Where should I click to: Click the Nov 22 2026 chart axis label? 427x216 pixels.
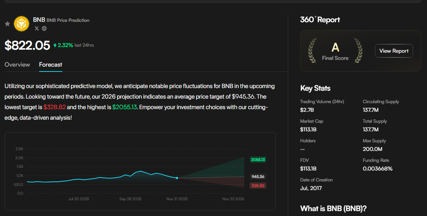(233, 199)
